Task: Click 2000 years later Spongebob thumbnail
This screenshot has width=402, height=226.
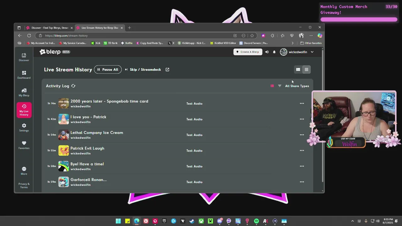Action: pyautogui.click(x=63, y=103)
